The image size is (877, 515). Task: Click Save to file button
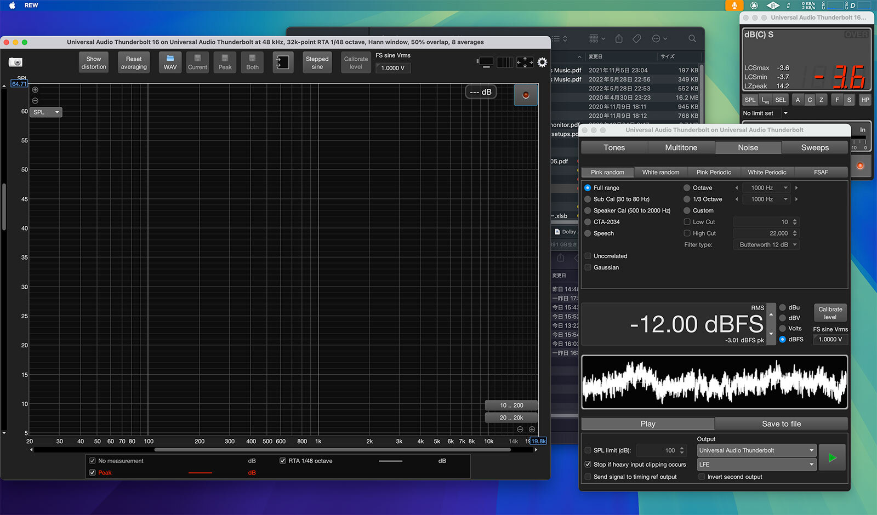coord(782,424)
